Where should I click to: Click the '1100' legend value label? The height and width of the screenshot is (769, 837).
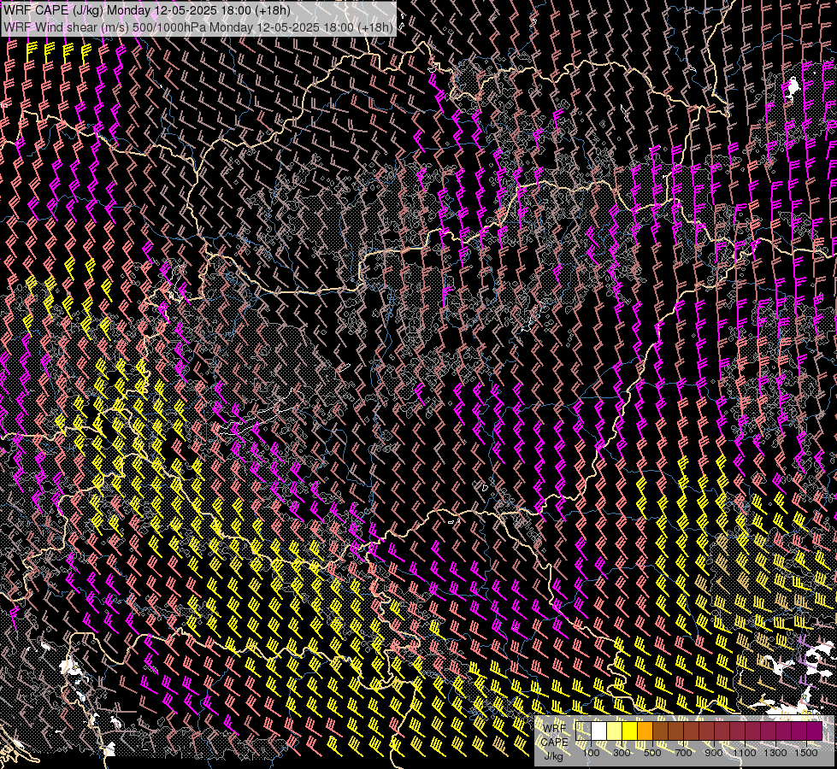745,753
